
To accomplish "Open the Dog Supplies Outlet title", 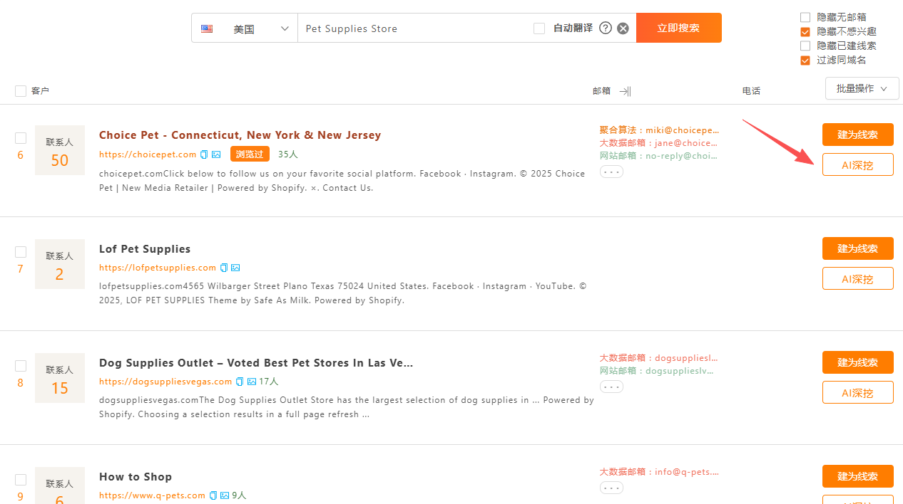I will pyautogui.click(x=256, y=363).
